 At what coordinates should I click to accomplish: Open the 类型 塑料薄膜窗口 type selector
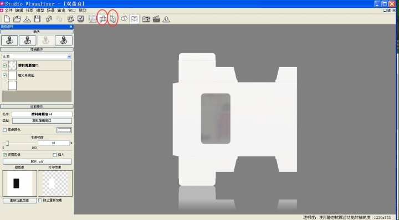point(42,121)
